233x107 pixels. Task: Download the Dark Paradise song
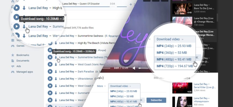pyautogui.click(x=56, y=71)
